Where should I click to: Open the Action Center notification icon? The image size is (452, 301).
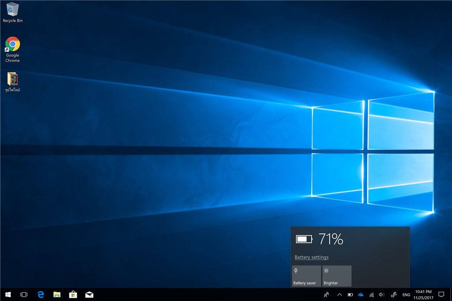[x=441, y=294]
